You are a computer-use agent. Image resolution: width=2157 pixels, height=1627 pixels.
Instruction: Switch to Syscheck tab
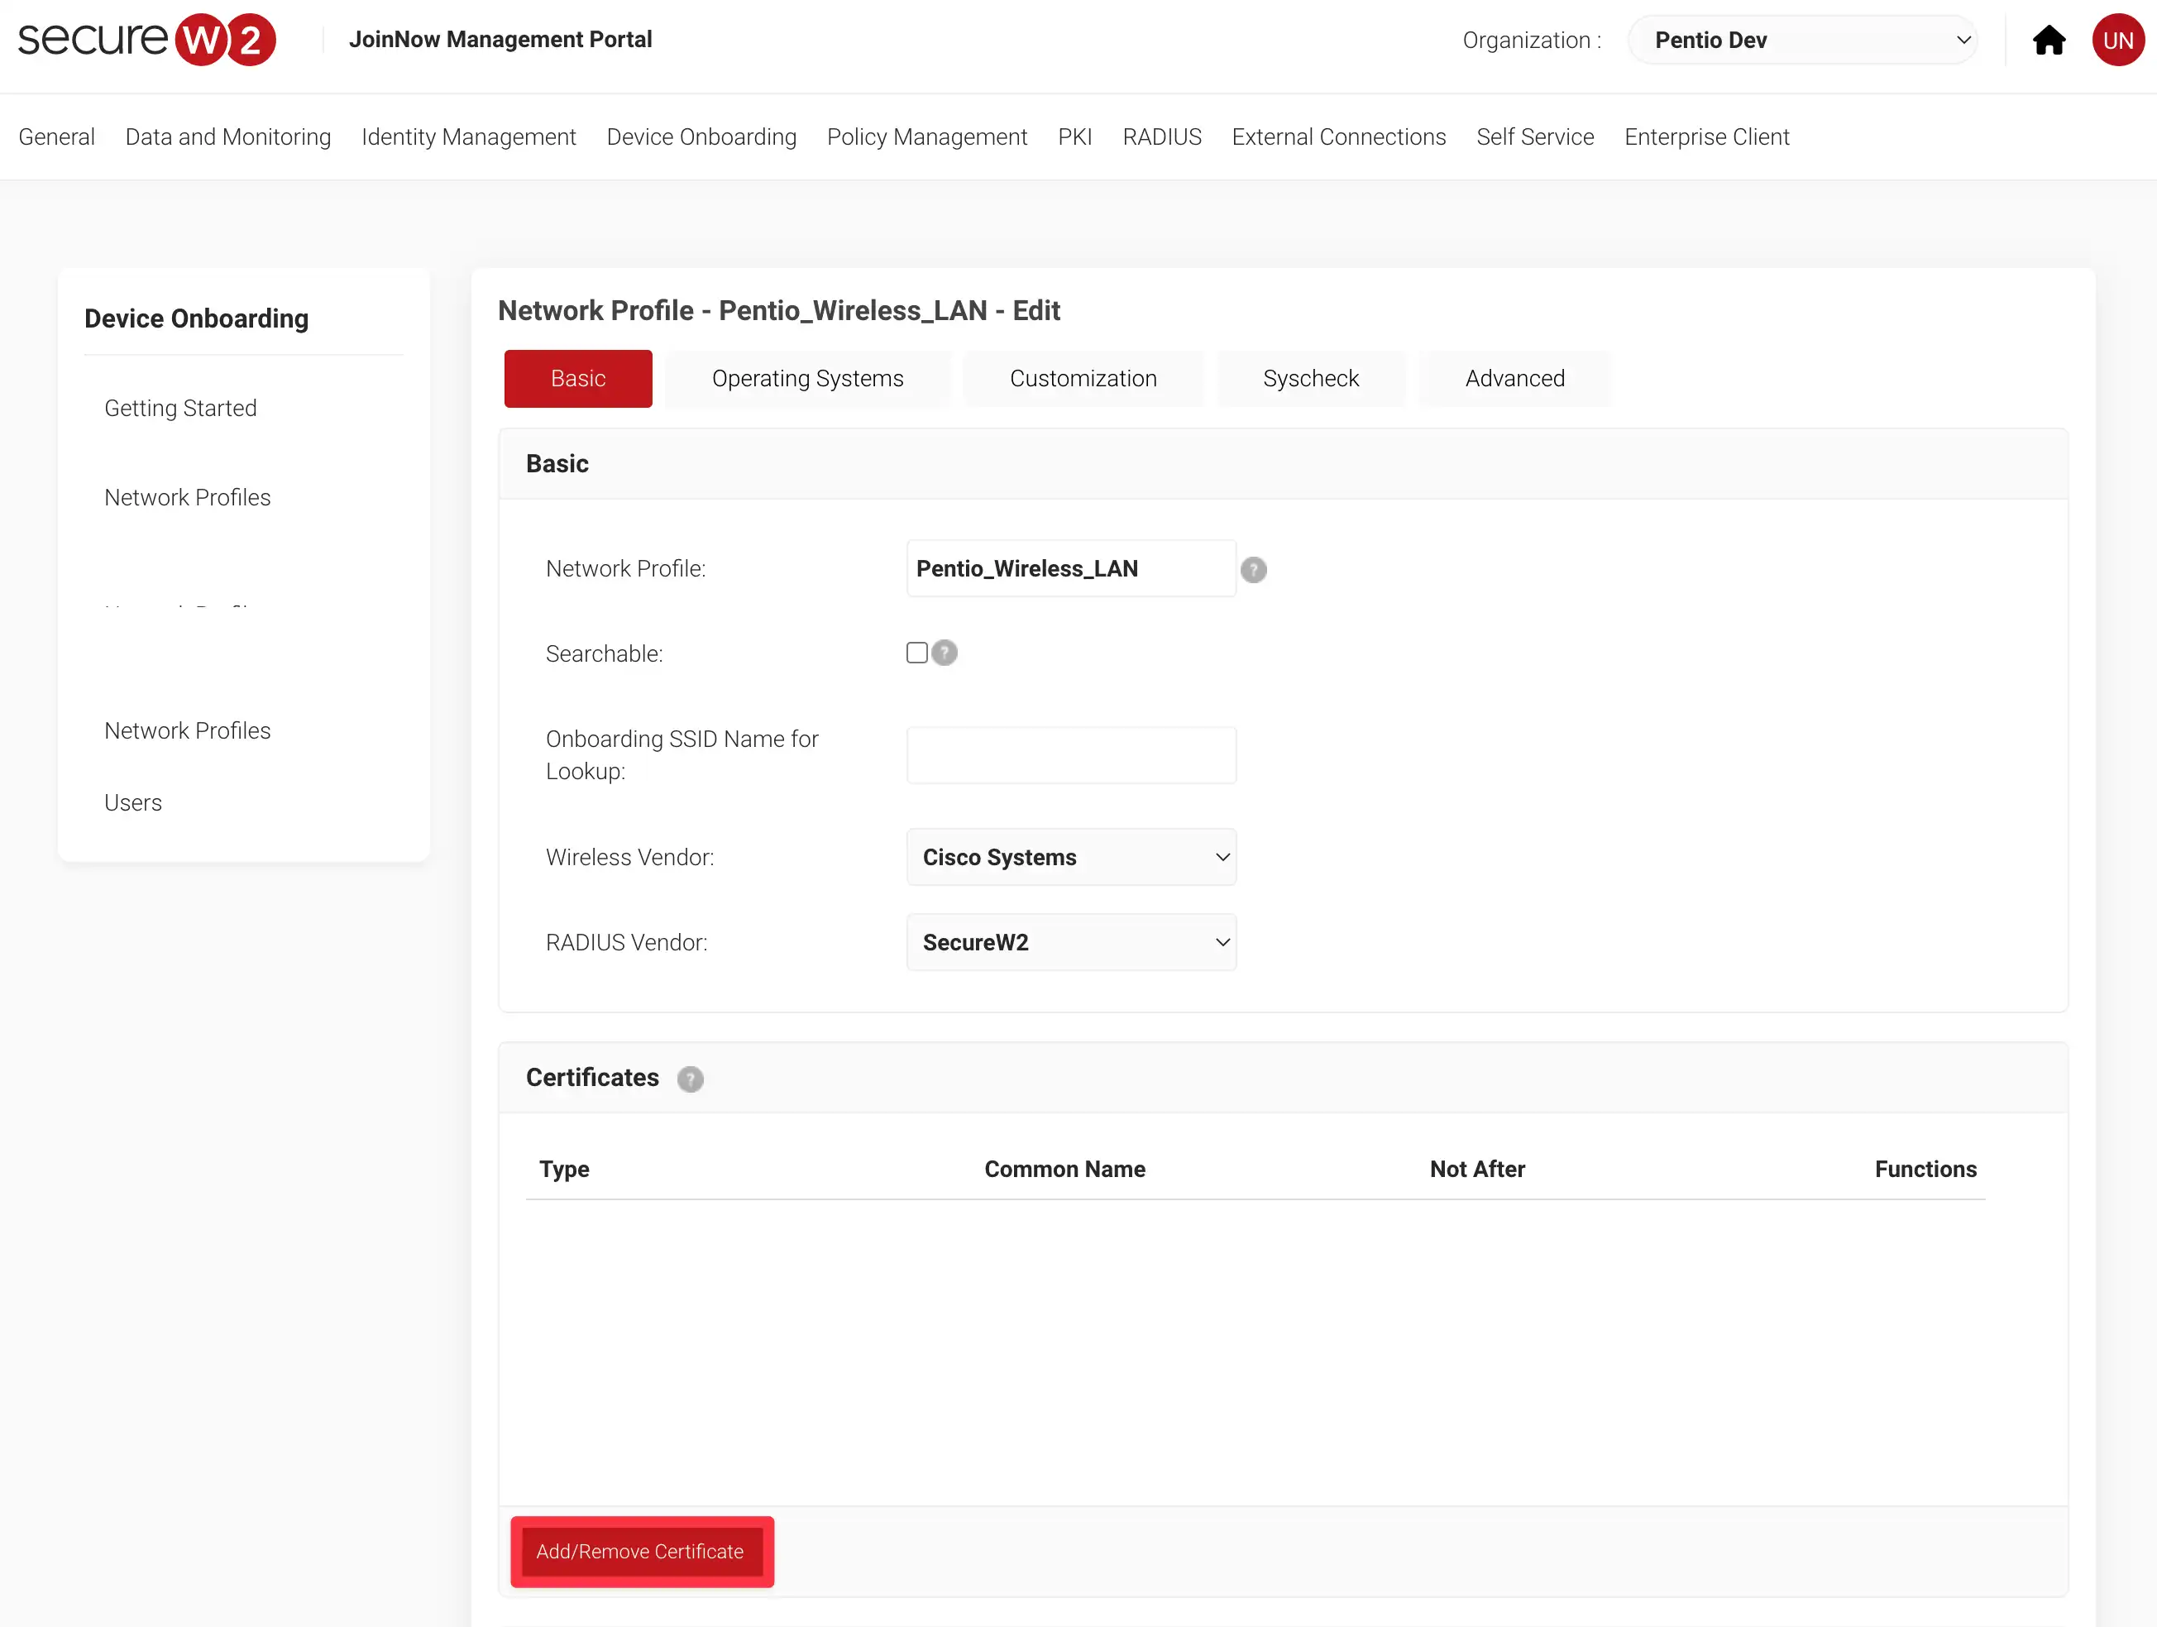pos(1311,379)
